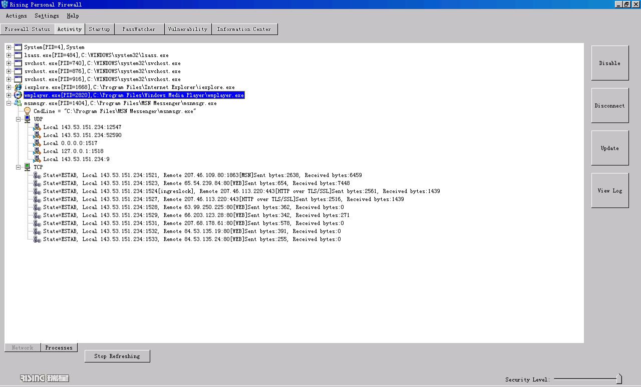Image resolution: width=641 pixels, height=387 pixels.
Task: Click the UDP network computer icon
Action: 28,119
